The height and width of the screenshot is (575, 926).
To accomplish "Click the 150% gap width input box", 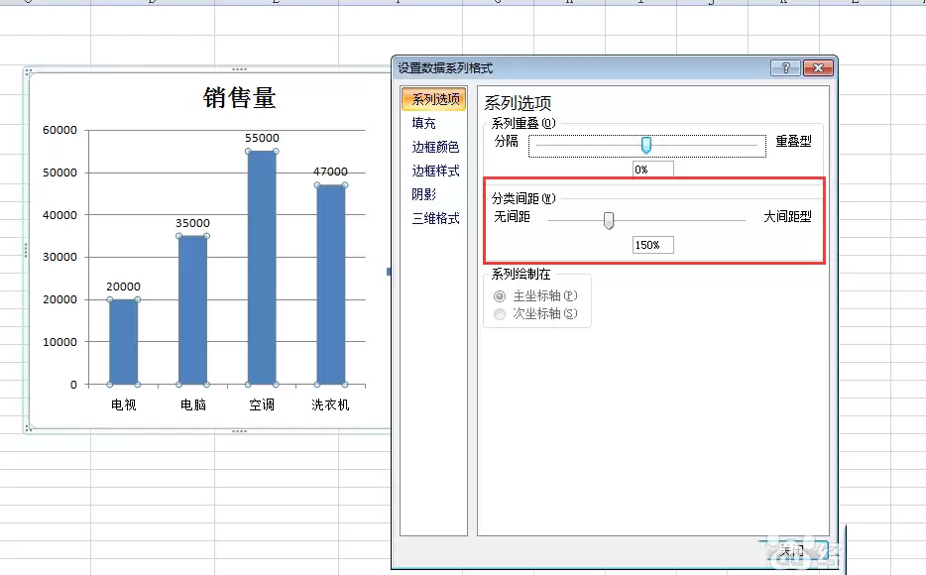I will click(x=651, y=245).
